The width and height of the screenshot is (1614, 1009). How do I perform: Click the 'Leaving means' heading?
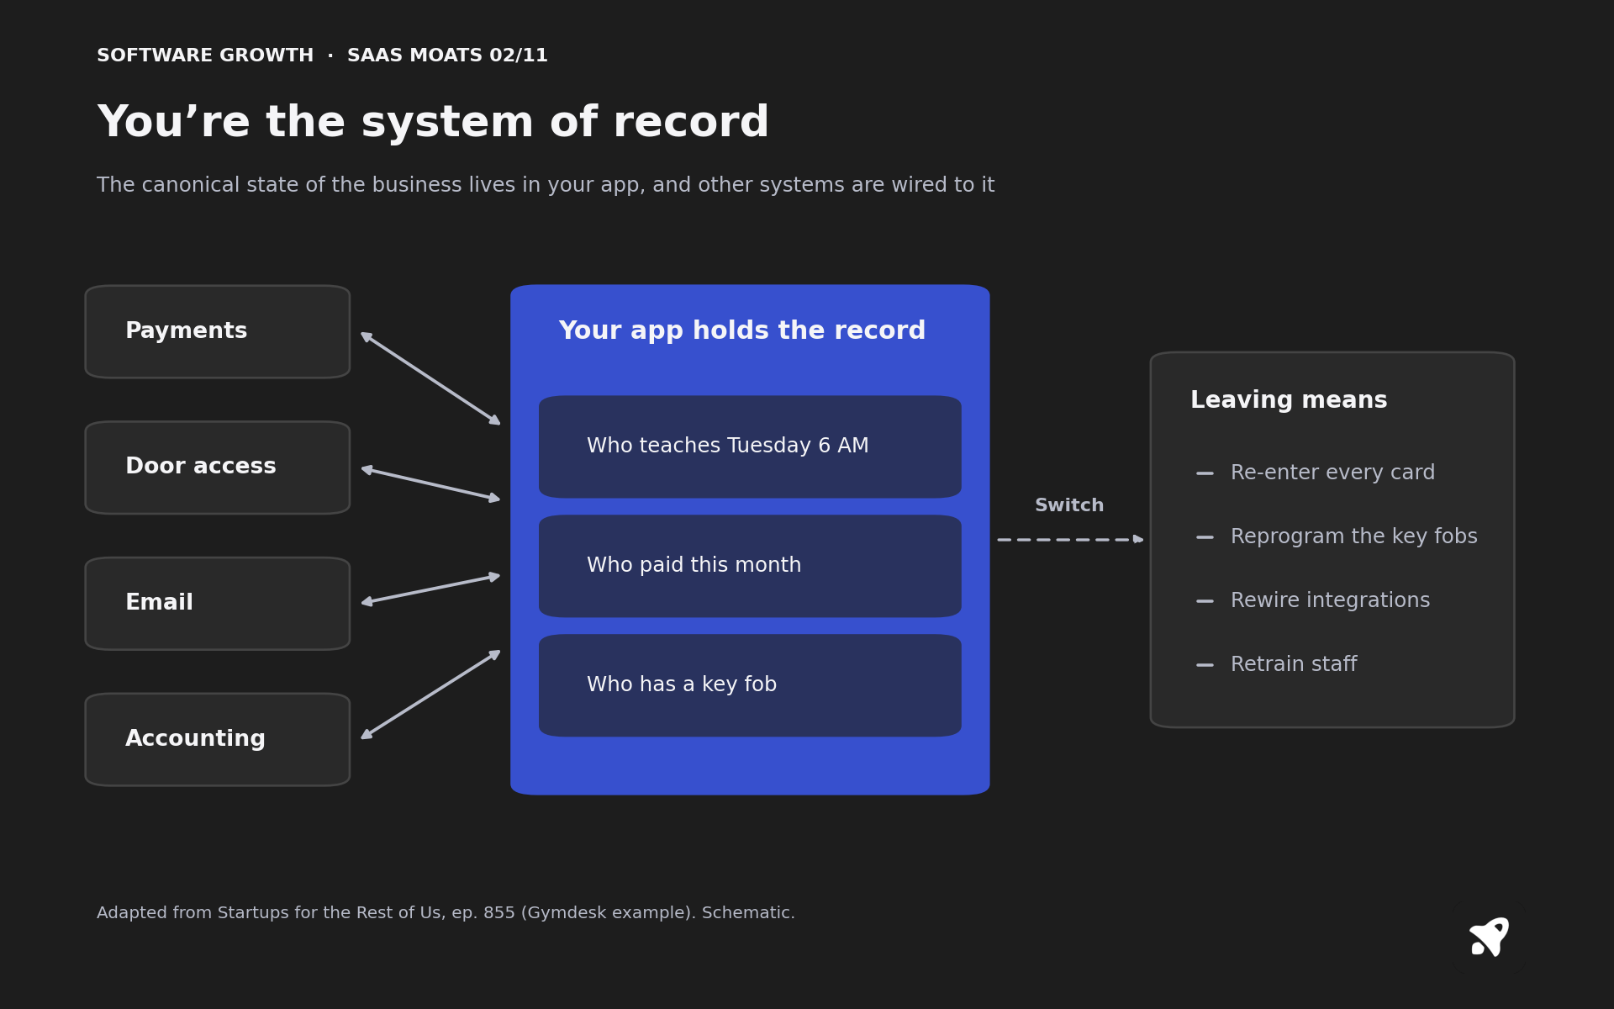1289,401
